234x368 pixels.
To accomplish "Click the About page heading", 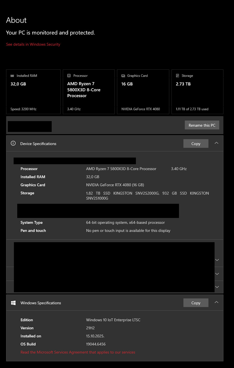I will (x=16, y=20).
